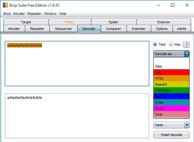Viewport: 194px width, 142px height.
Task: Switch to the Target tab
Action: [x=26, y=22]
